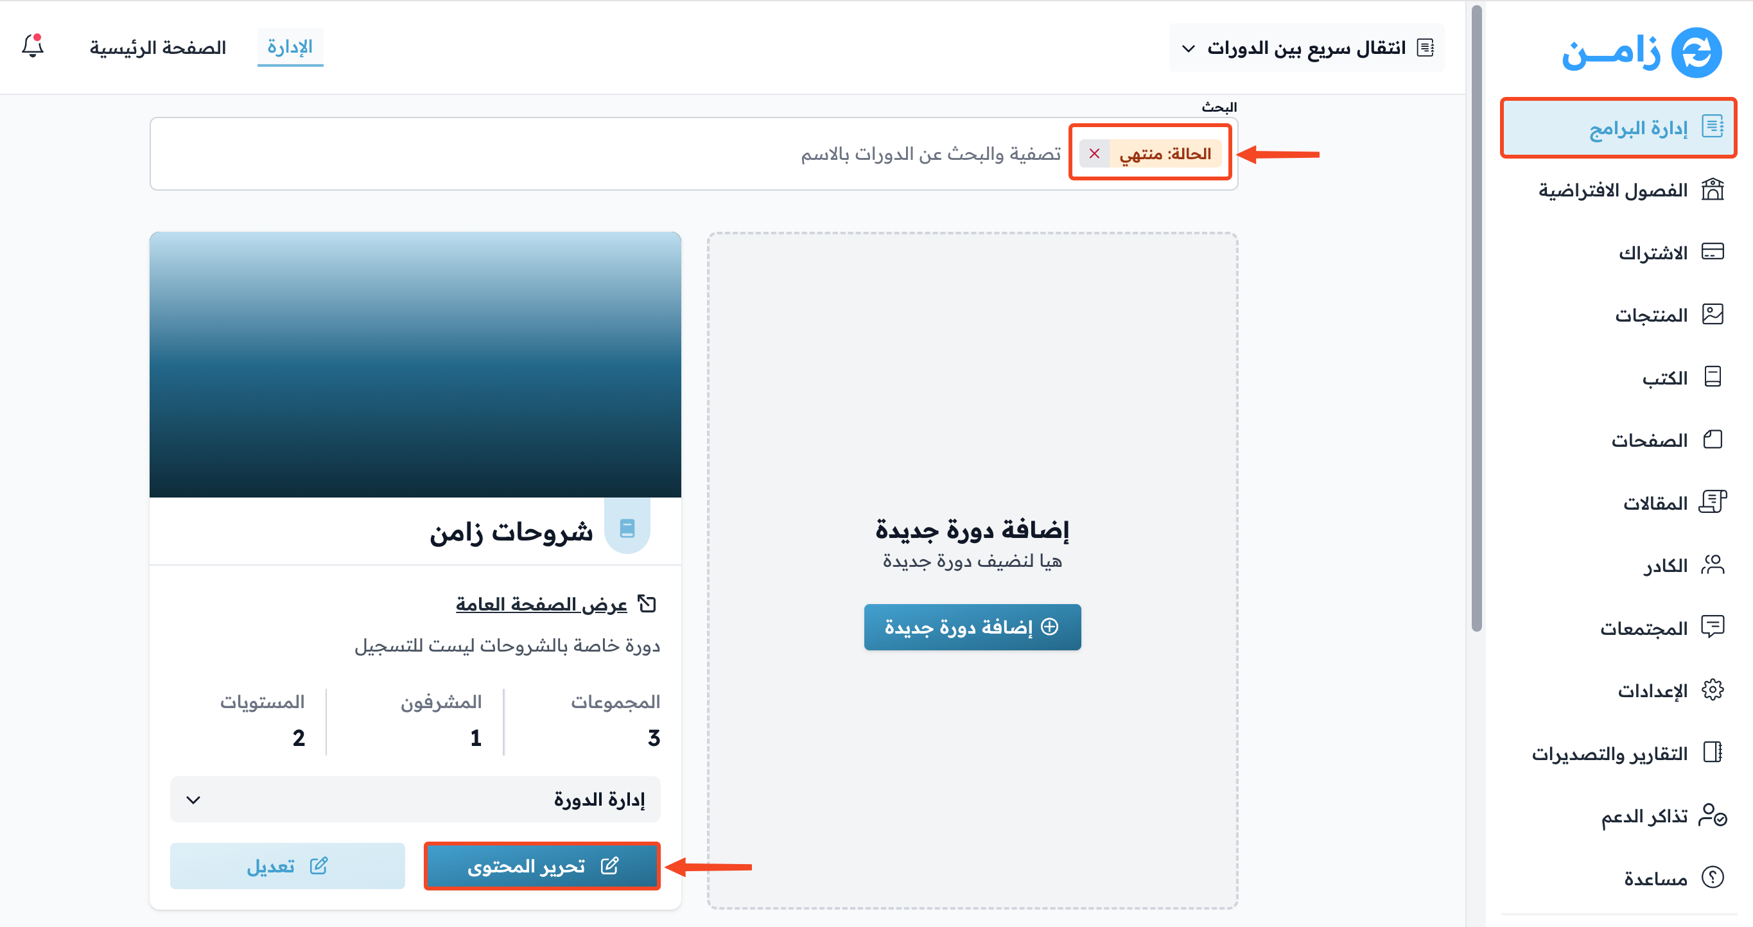Image resolution: width=1753 pixels, height=927 pixels.
Task: Expand the إدارة الدورة dropdown
Action: coord(415,799)
